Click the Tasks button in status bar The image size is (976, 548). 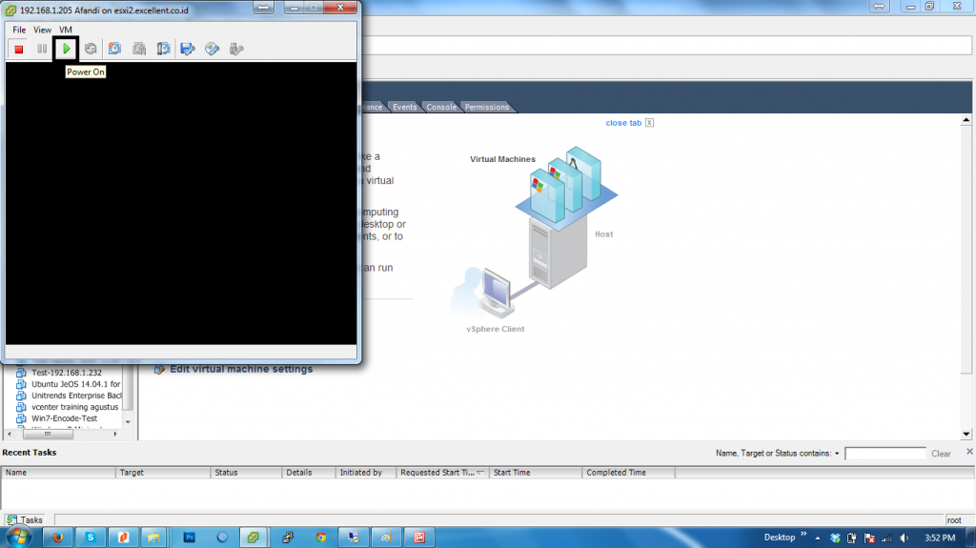26,520
